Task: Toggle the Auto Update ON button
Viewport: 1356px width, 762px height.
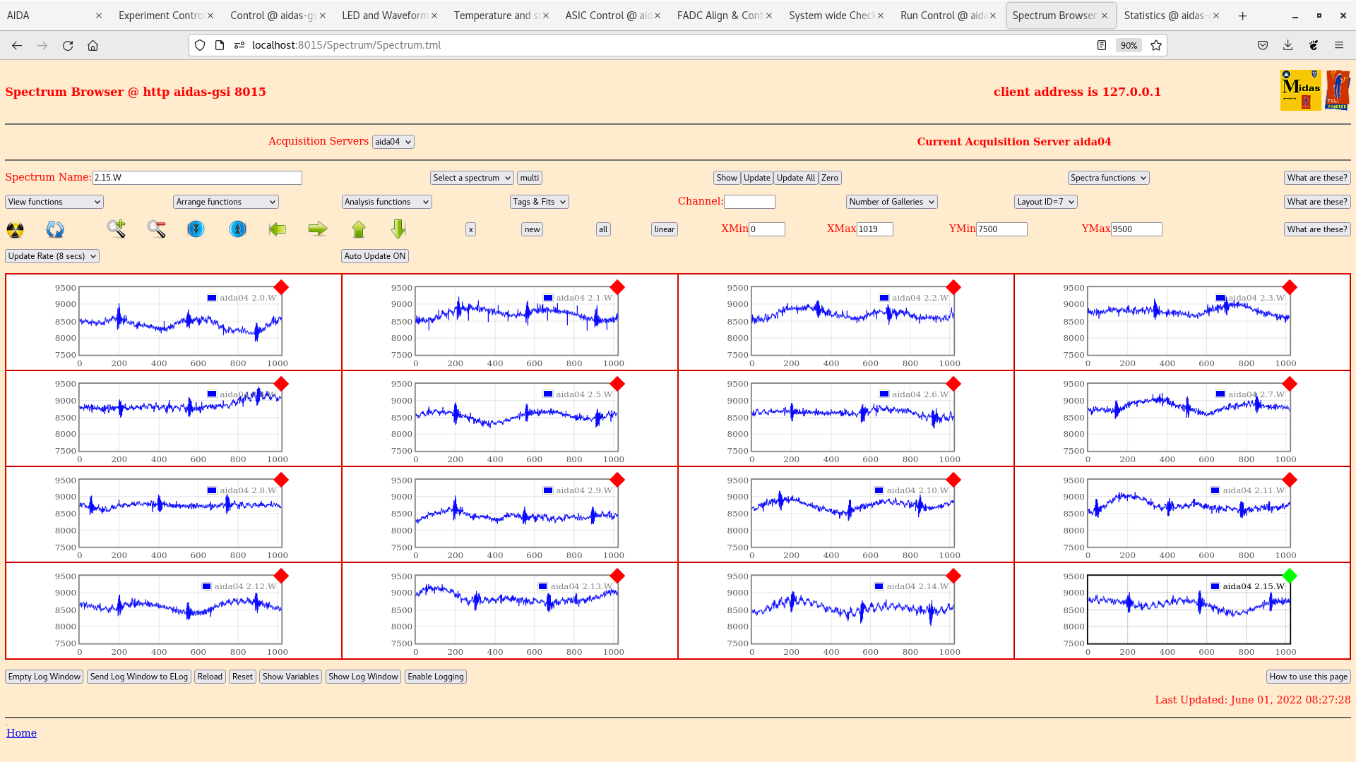Action: coord(374,256)
